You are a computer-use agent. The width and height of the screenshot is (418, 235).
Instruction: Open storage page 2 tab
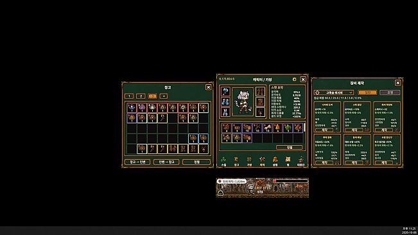click(141, 96)
